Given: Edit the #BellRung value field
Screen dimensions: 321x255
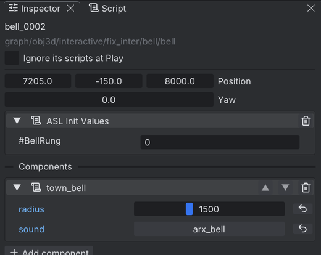Looking at the screenshot, I should coord(220,142).
